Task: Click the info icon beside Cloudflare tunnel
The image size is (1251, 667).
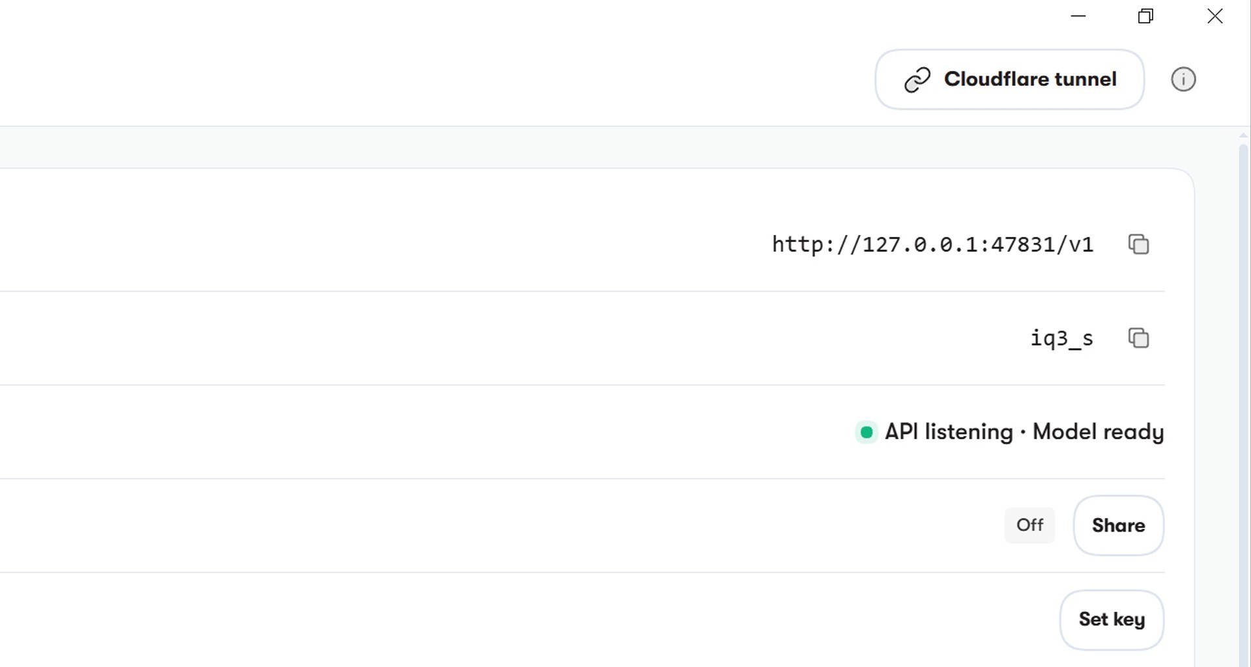Action: click(1183, 79)
